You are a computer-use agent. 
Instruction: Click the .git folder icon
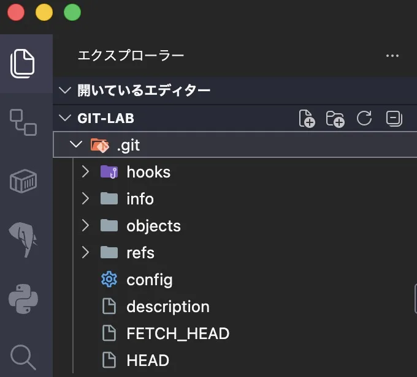click(x=99, y=145)
